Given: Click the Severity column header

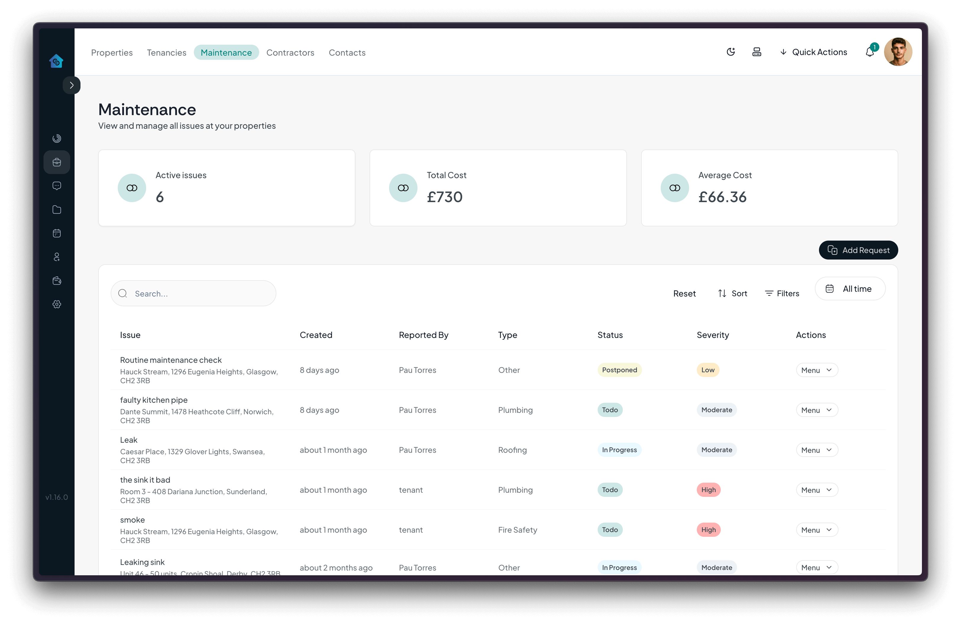Looking at the screenshot, I should coord(713,335).
